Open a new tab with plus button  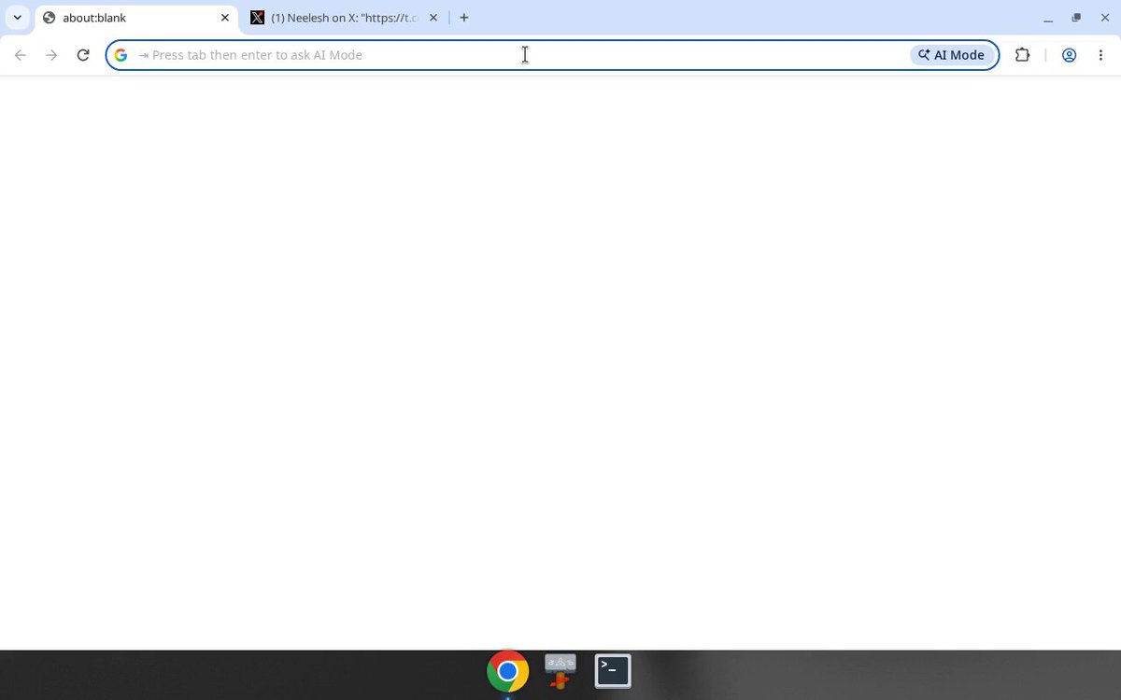[464, 18]
